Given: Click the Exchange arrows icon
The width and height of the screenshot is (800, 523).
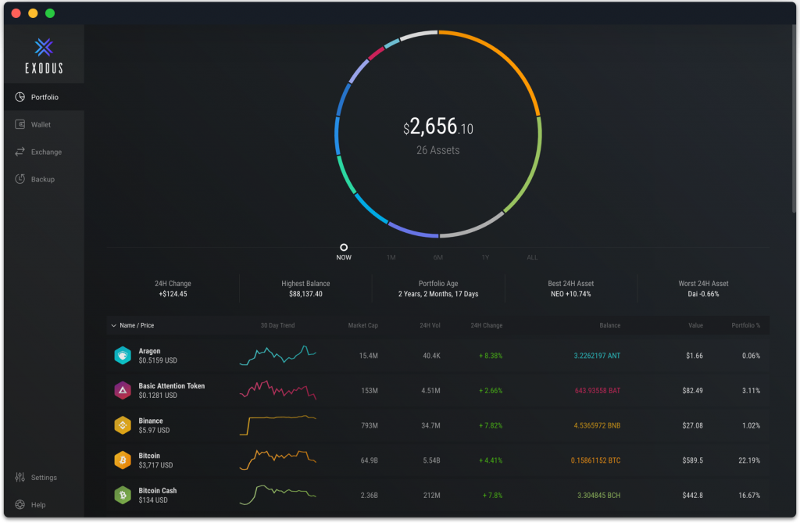Looking at the screenshot, I should tap(20, 152).
